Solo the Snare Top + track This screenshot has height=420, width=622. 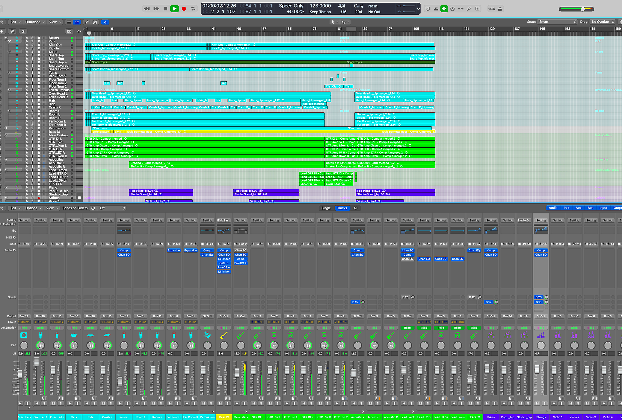(33, 62)
